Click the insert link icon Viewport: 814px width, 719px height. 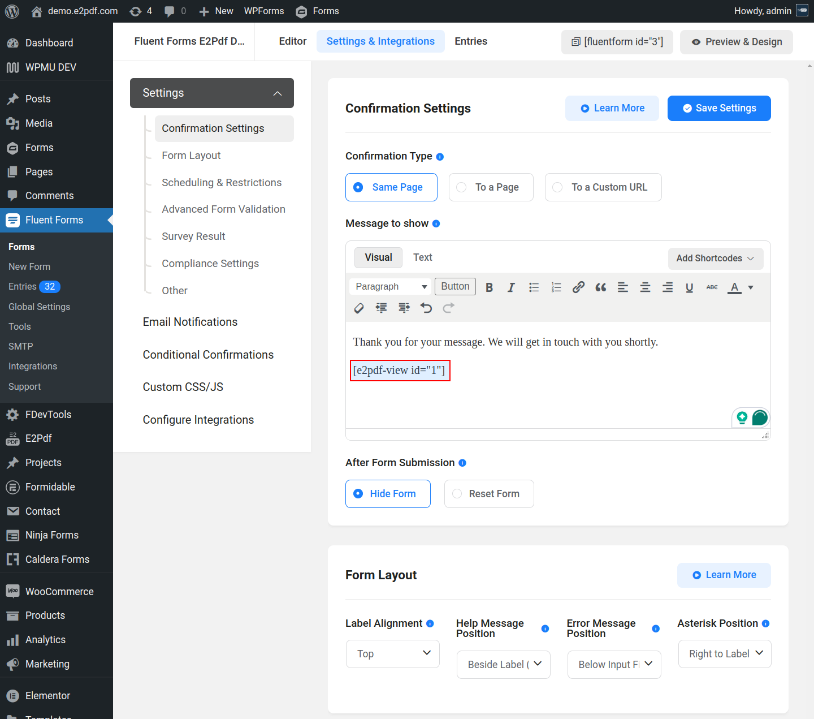click(578, 287)
